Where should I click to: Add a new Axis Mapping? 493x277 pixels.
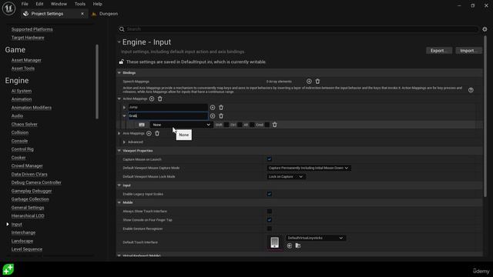[149, 133]
